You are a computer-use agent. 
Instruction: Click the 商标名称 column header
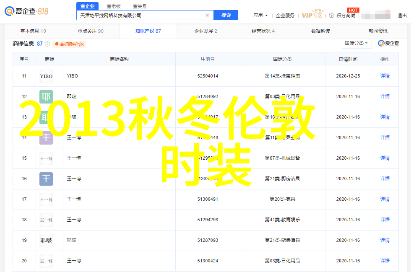[119, 59]
